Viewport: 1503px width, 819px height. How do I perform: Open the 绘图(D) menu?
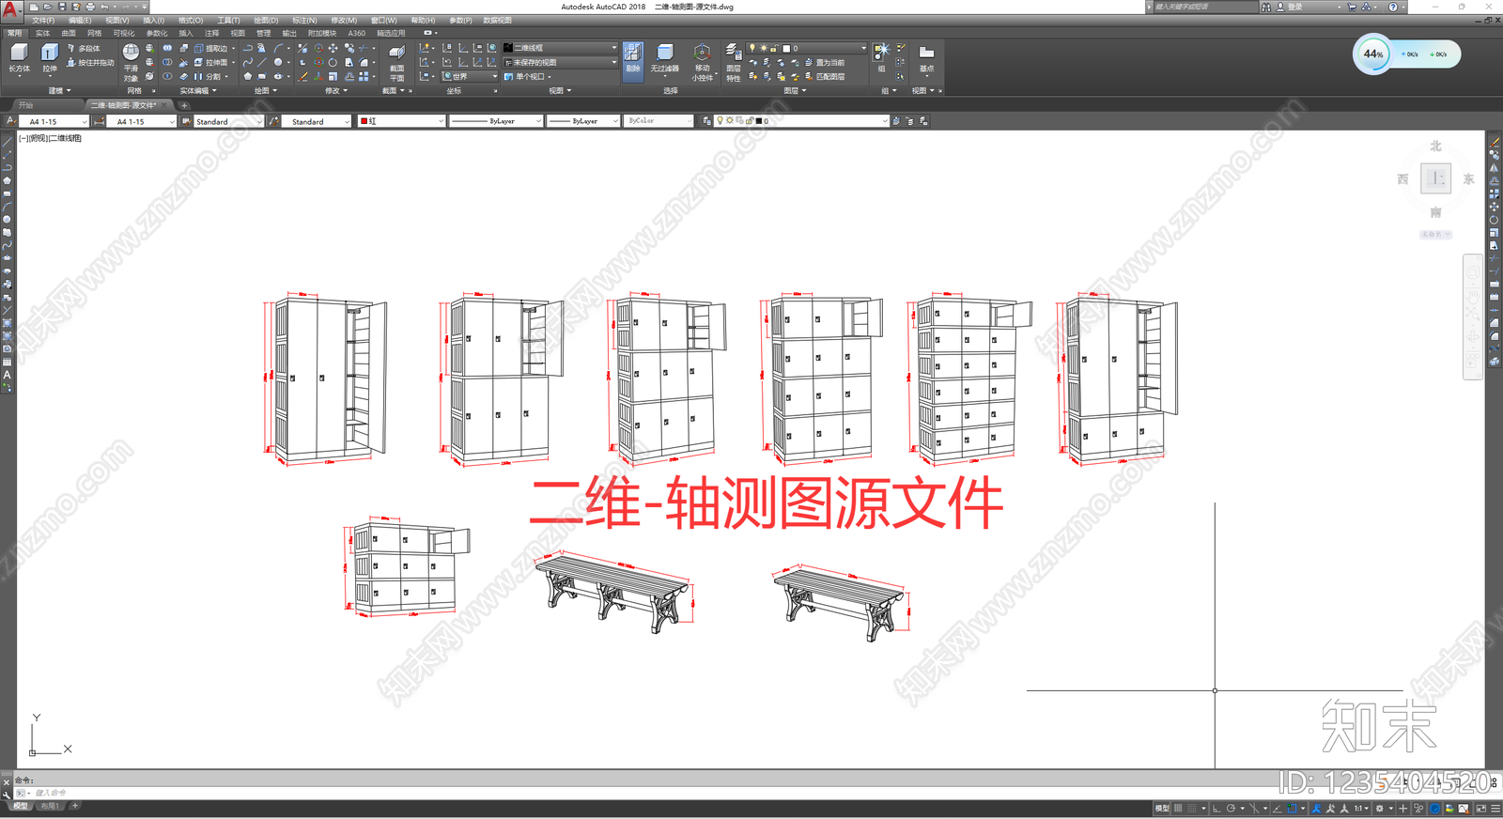(266, 20)
